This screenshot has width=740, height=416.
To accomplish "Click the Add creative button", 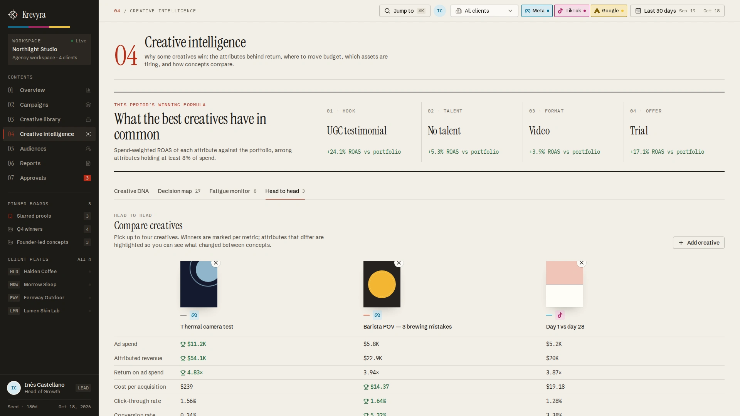I will point(698,243).
